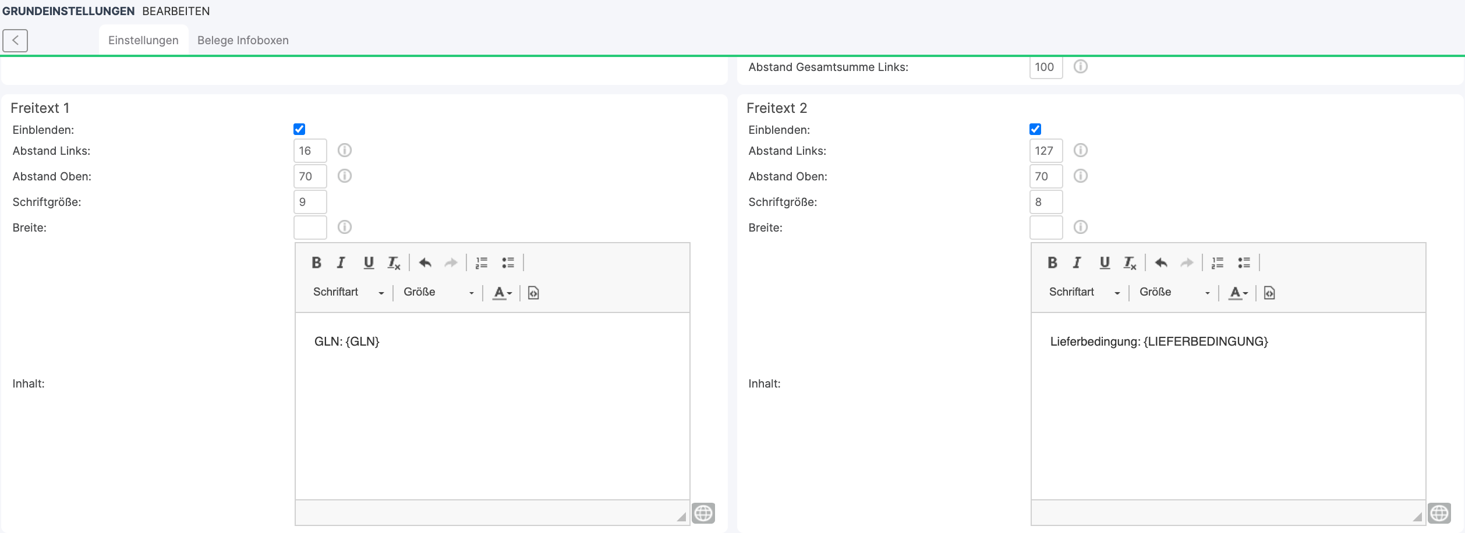
Task: Go back using the arrow button
Action: [15, 40]
